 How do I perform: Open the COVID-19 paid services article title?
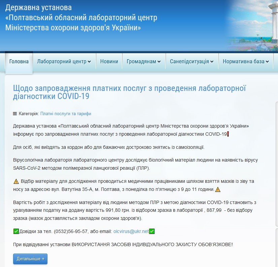coord(130,92)
